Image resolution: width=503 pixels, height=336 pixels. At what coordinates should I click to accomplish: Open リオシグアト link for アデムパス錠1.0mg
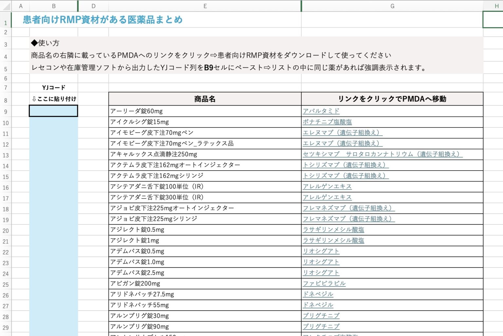coord(321,262)
